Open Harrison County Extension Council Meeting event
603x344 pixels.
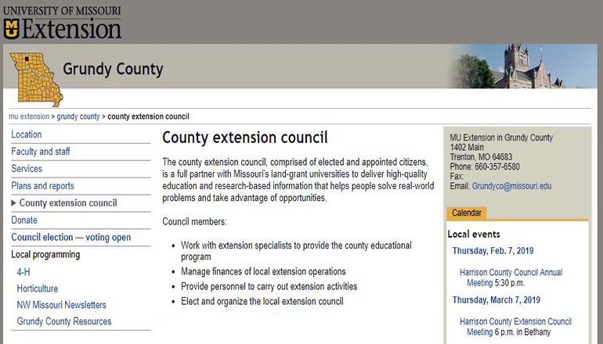[516, 326]
